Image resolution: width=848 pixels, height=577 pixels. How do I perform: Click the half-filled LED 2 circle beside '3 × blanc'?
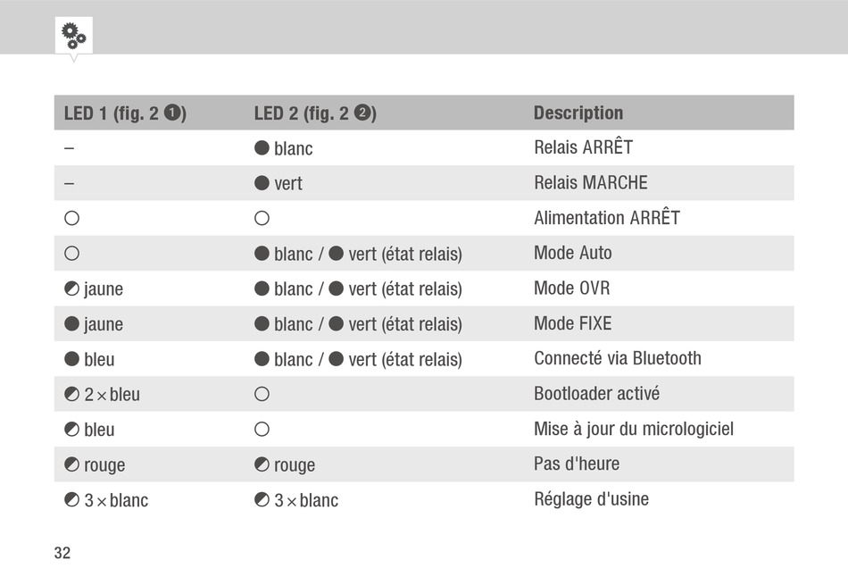coord(262,499)
